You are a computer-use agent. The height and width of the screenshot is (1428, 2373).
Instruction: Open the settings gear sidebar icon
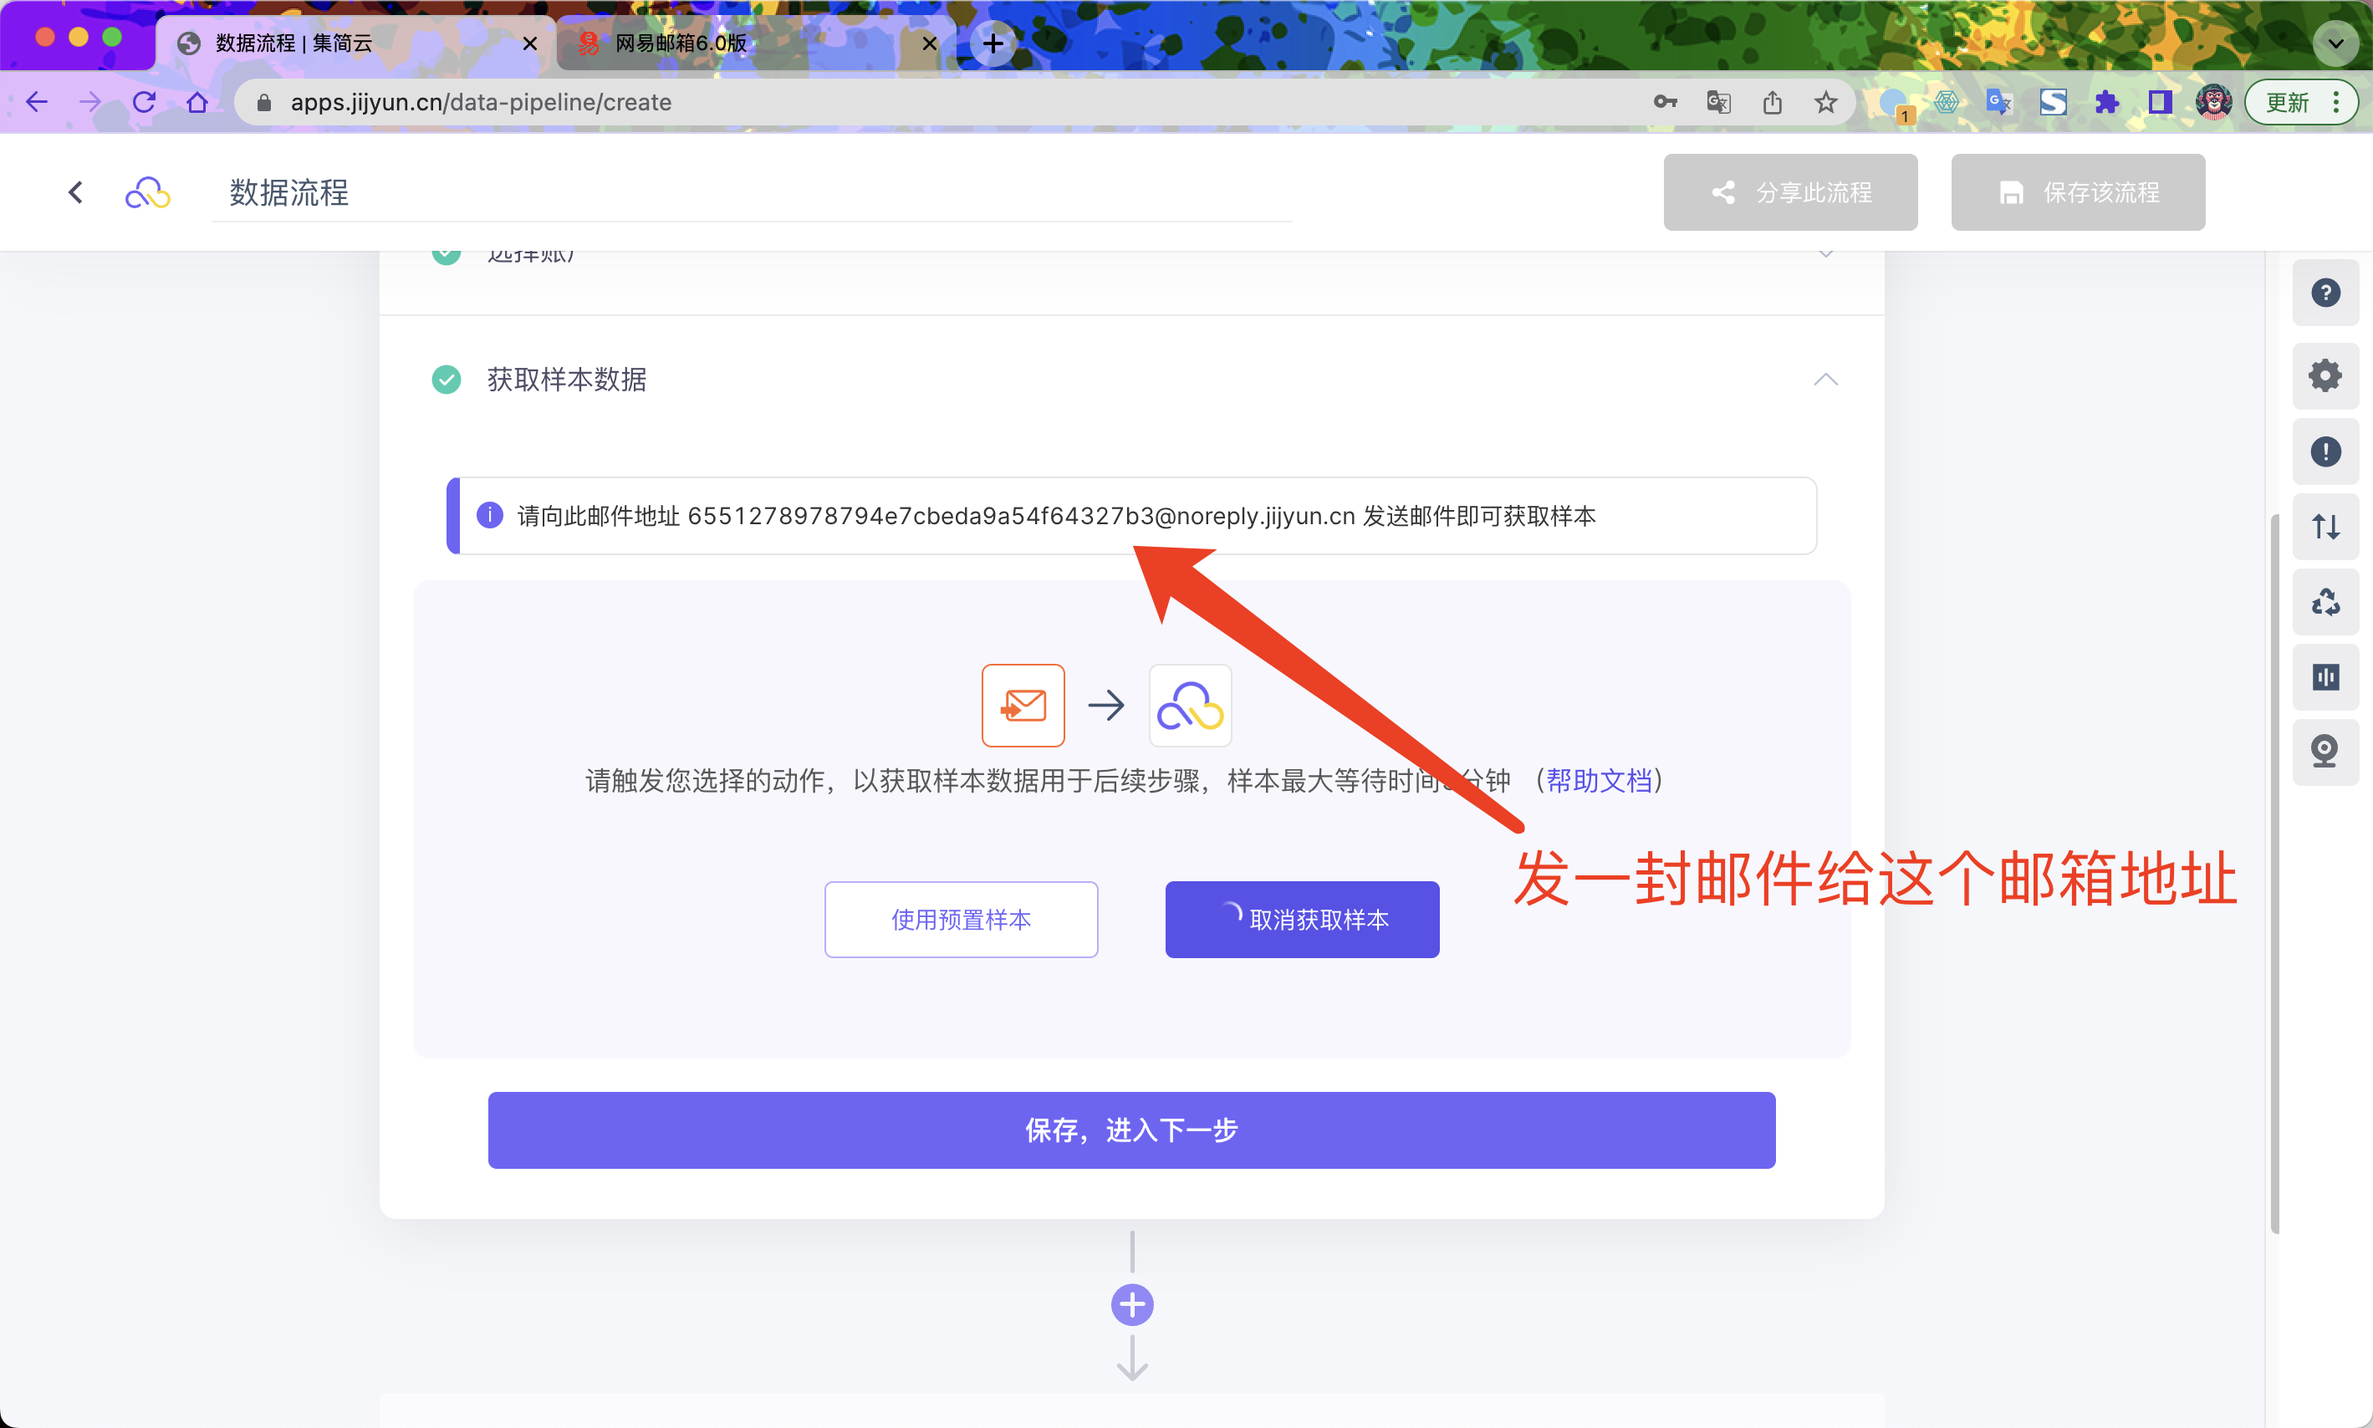coord(2325,375)
